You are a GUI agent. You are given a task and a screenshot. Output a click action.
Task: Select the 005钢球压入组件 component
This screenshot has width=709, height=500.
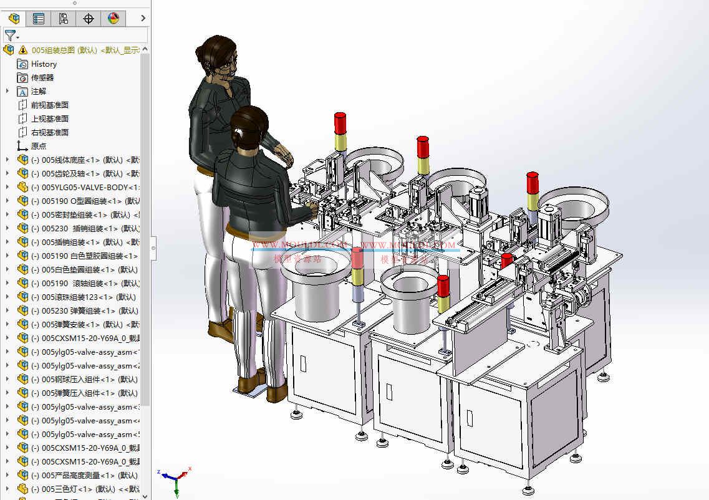click(x=84, y=379)
